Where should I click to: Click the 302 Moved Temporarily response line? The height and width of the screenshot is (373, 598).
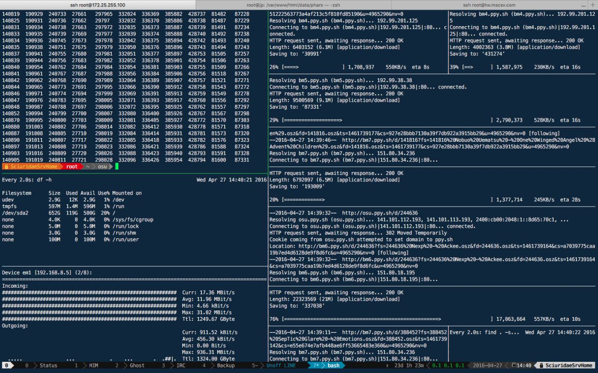pos(358,233)
